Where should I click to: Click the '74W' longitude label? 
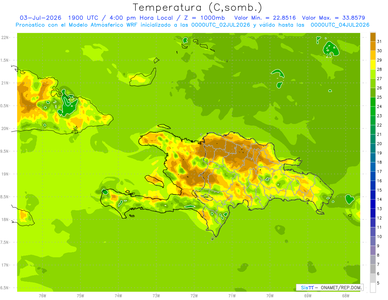coord(118,295)
